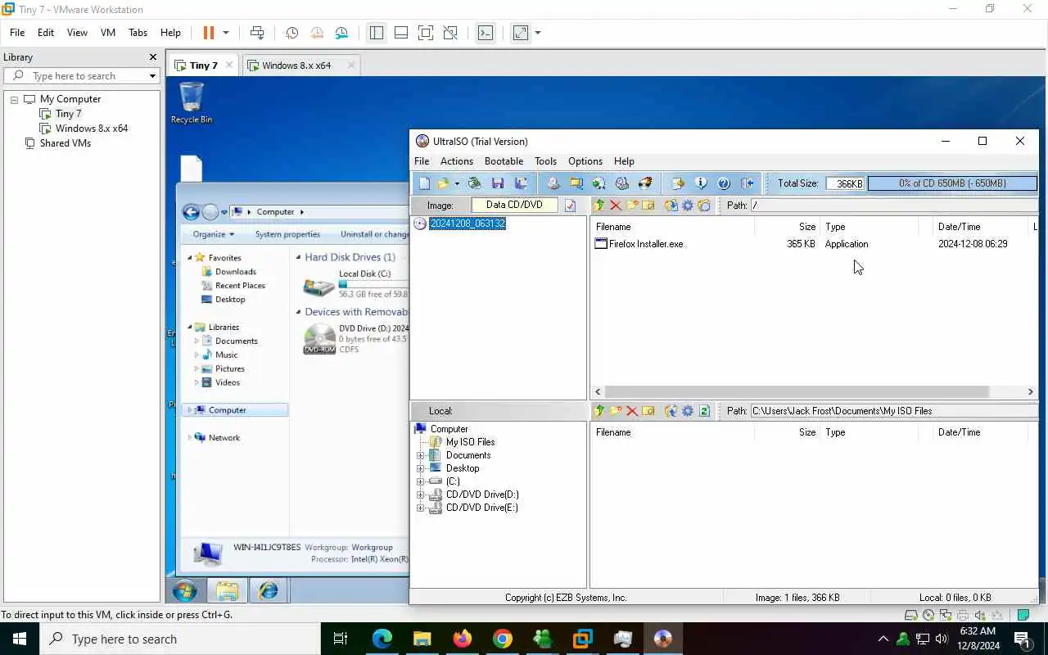Screen dimensions: 1048x655
Task: Expand the Documents node in Local tree
Action: pyautogui.click(x=421, y=455)
